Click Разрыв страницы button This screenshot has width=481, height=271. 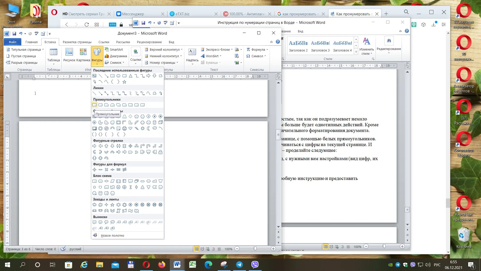tap(24, 62)
